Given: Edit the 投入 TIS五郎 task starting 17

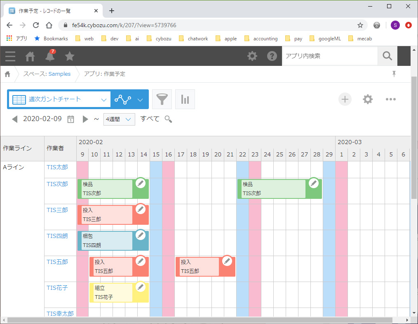Looking at the screenshot, I should pyautogui.click(x=227, y=261).
